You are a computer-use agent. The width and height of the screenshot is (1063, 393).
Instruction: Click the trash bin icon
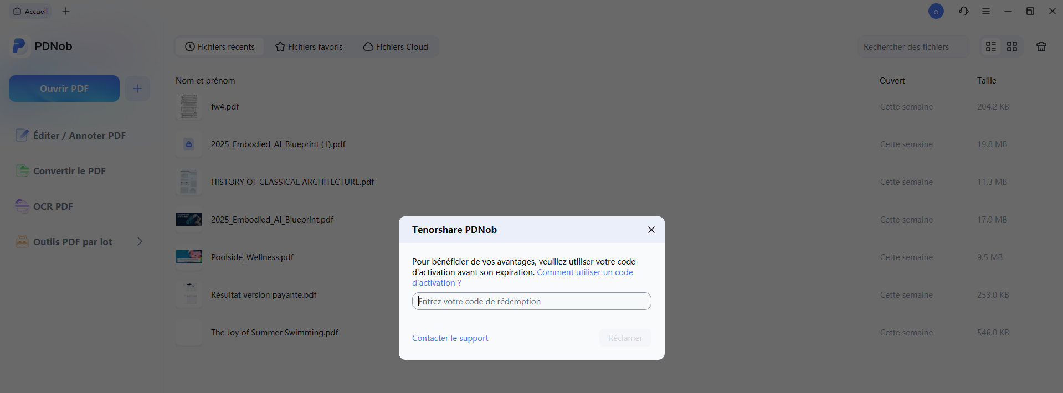coord(1041,46)
